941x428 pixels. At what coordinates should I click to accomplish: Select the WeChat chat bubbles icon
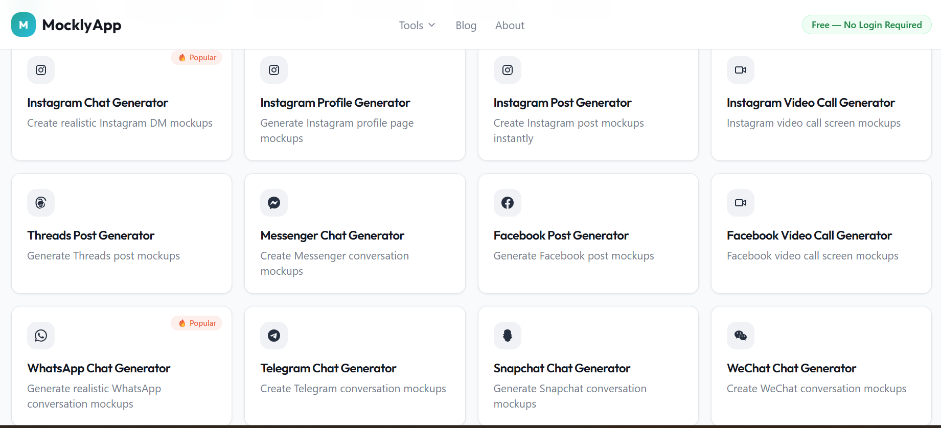pos(740,336)
